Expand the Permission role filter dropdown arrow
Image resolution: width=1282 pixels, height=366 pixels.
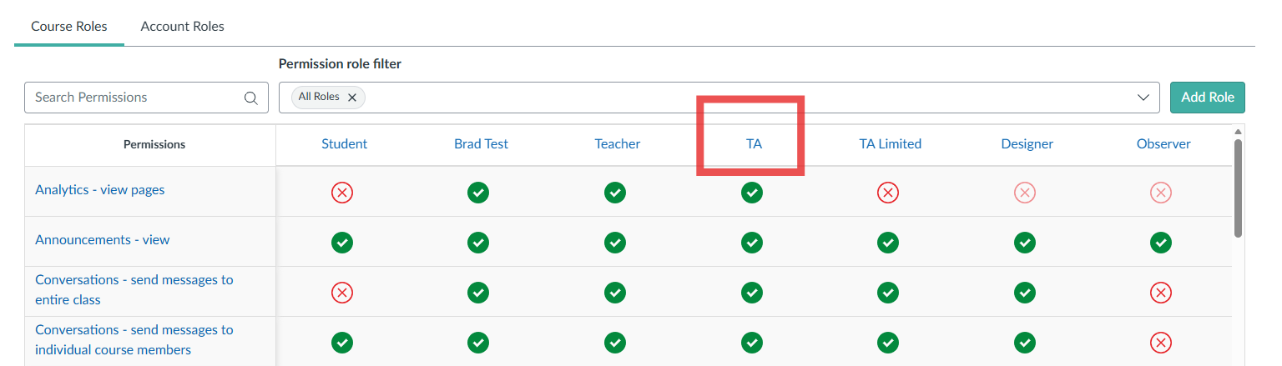1143,98
